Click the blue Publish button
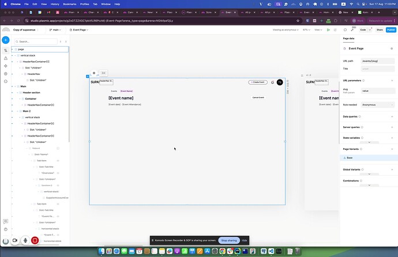This screenshot has height=257, width=398. tap(391, 29)
